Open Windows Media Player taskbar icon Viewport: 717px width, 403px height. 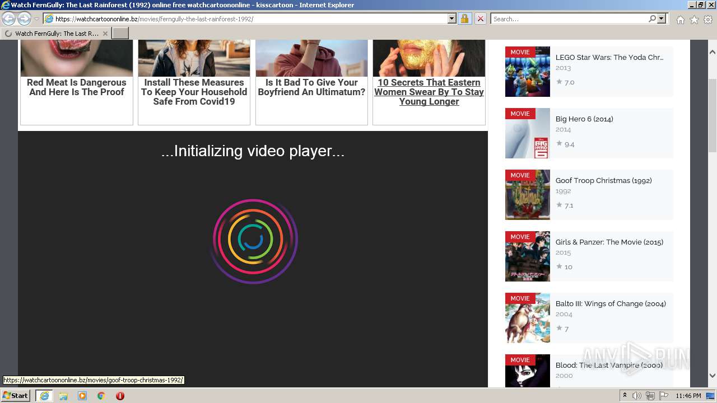tap(82, 396)
